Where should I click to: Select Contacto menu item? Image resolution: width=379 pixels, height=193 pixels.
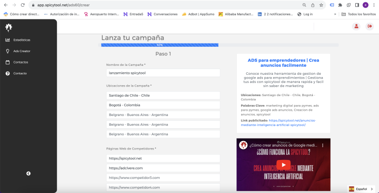20,73
